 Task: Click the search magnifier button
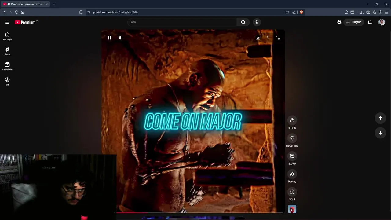[x=243, y=22]
